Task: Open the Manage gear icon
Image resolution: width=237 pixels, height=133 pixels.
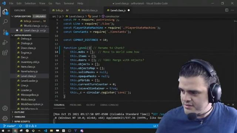Action: 5,118
